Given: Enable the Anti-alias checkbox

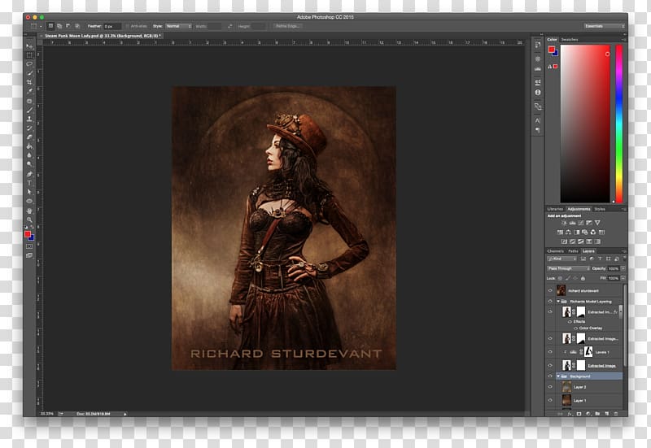Looking at the screenshot, I should (x=128, y=26).
